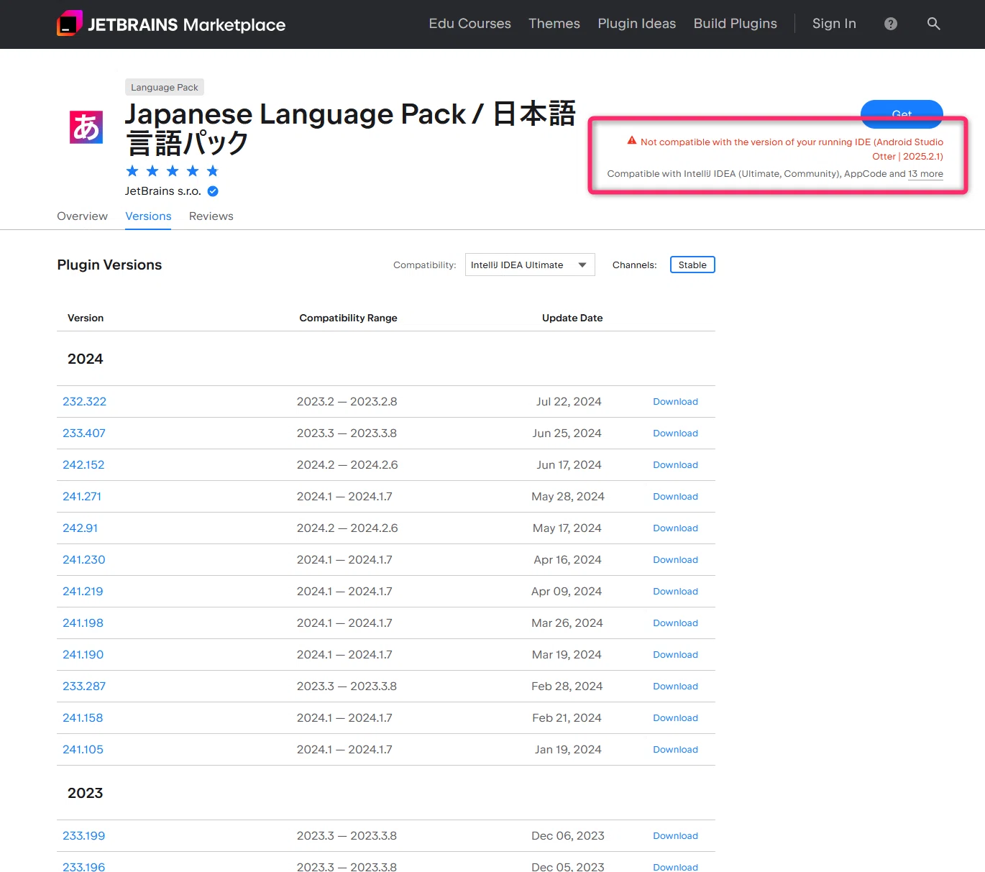Open Build Plugins page
This screenshot has width=985, height=872.
(736, 24)
